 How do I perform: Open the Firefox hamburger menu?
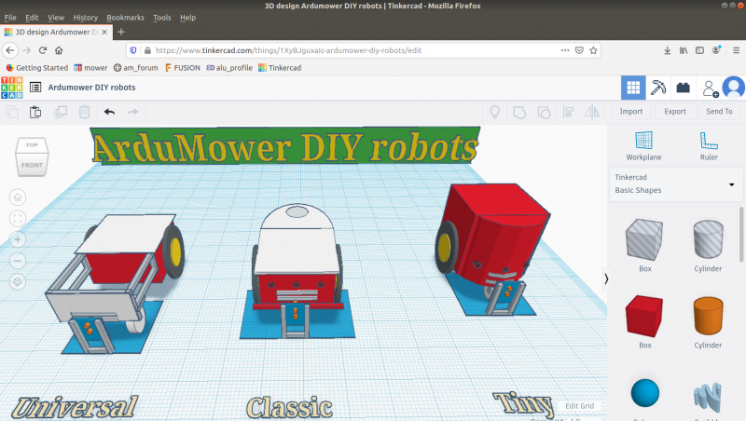point(736,50)
